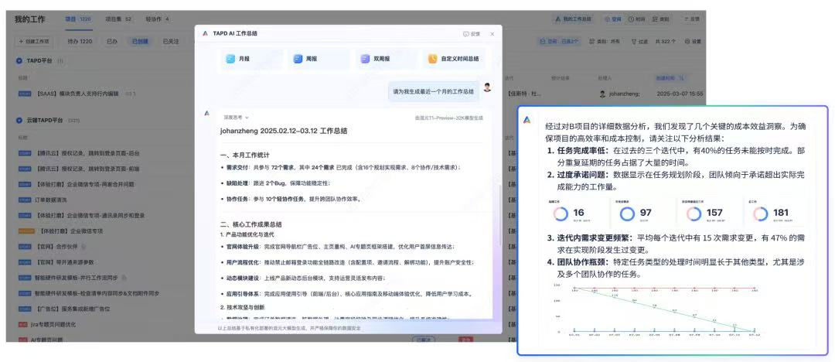
Task: Click the orange clock icon for custom summary
Action: tap(432, 59)
